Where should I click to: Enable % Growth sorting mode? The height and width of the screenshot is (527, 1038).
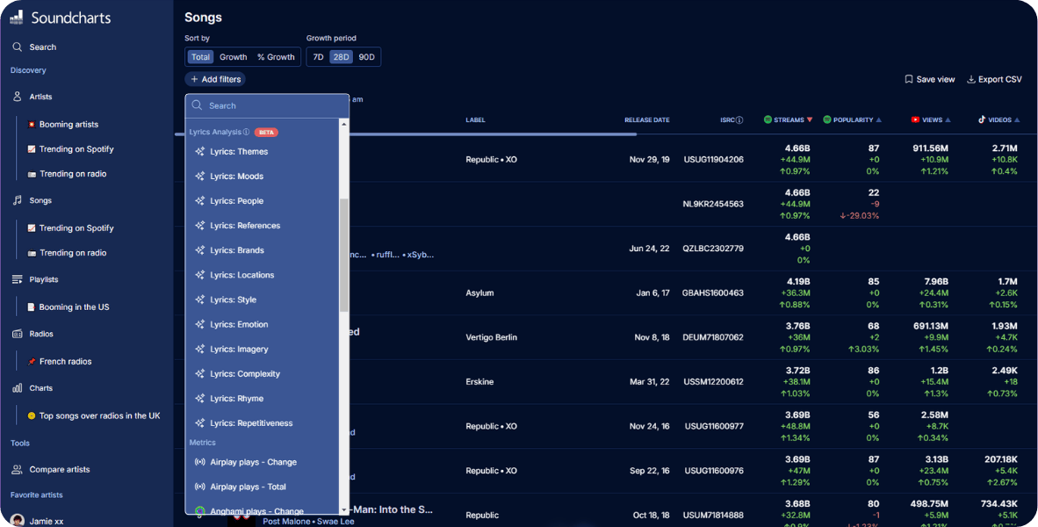pyautogui.click(x=276, y=56)
